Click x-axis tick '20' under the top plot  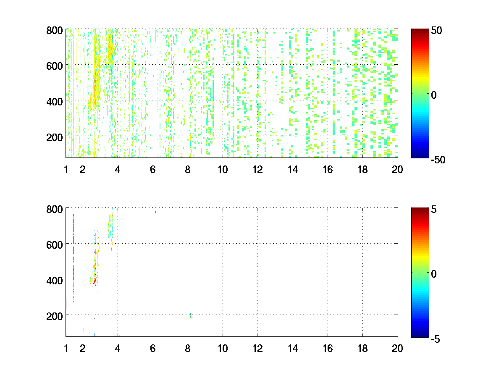[x=397, y=169]
